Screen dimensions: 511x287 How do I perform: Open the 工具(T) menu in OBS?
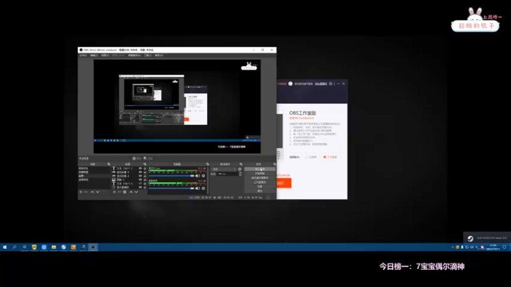148,55
